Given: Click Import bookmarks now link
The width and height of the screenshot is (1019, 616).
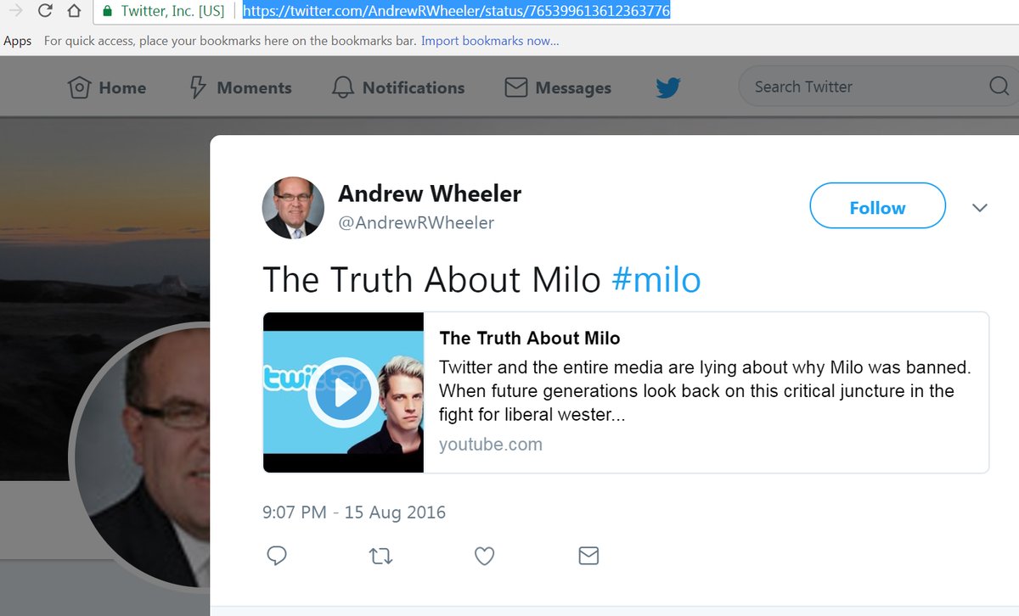Looking at the screenshot, I should pyautogui.click(x=490, y=41).
